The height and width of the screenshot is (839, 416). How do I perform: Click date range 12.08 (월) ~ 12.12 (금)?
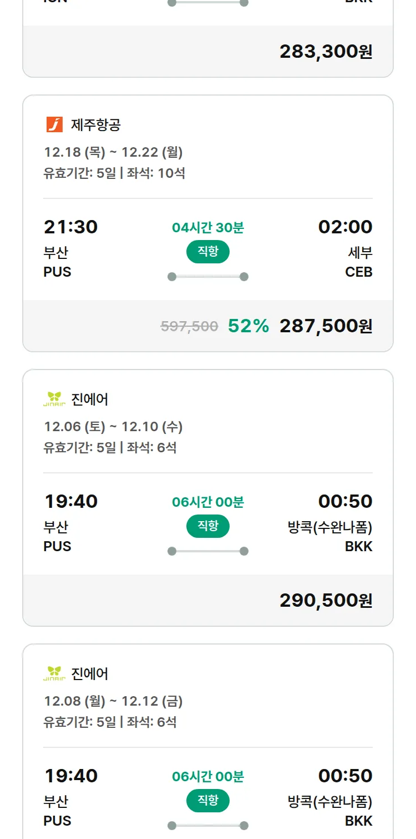point(113,701)
